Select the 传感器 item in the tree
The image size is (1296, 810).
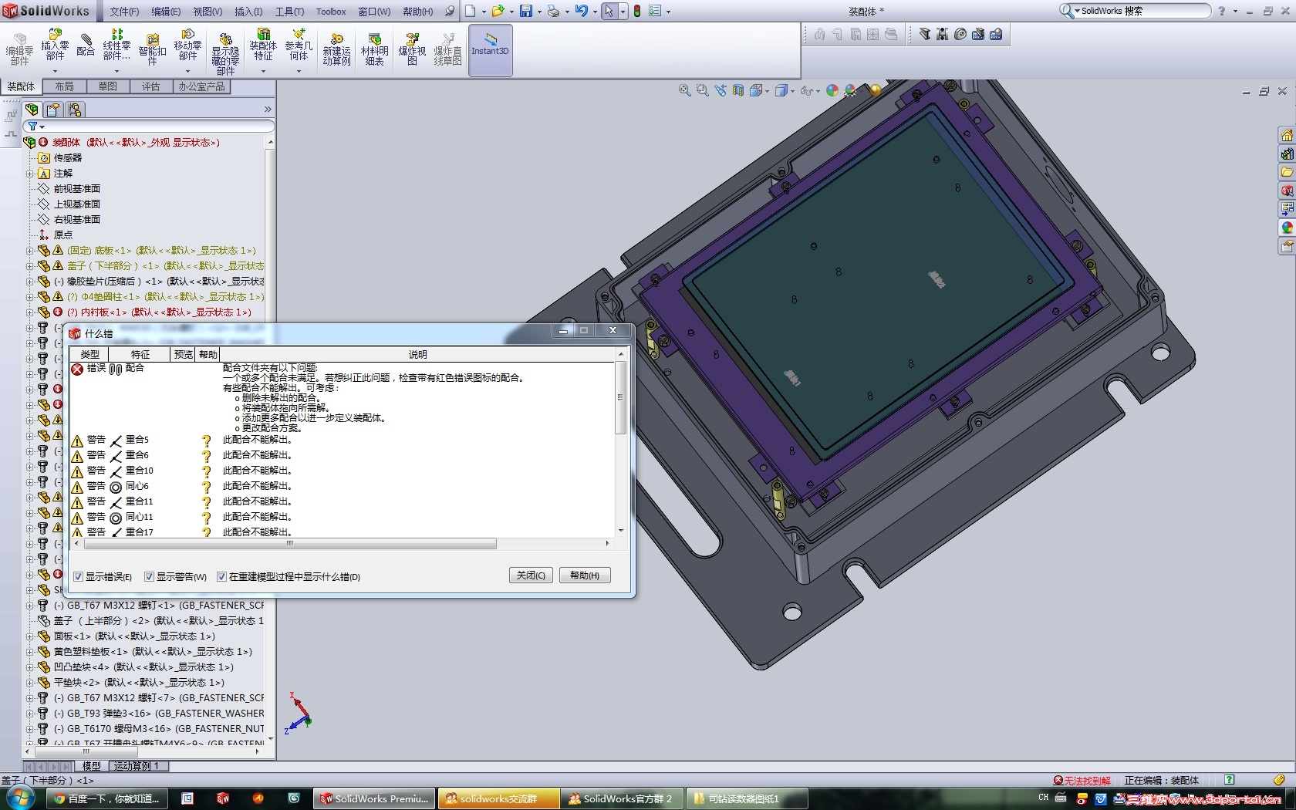pyautogui.click(x=67, y=158)
